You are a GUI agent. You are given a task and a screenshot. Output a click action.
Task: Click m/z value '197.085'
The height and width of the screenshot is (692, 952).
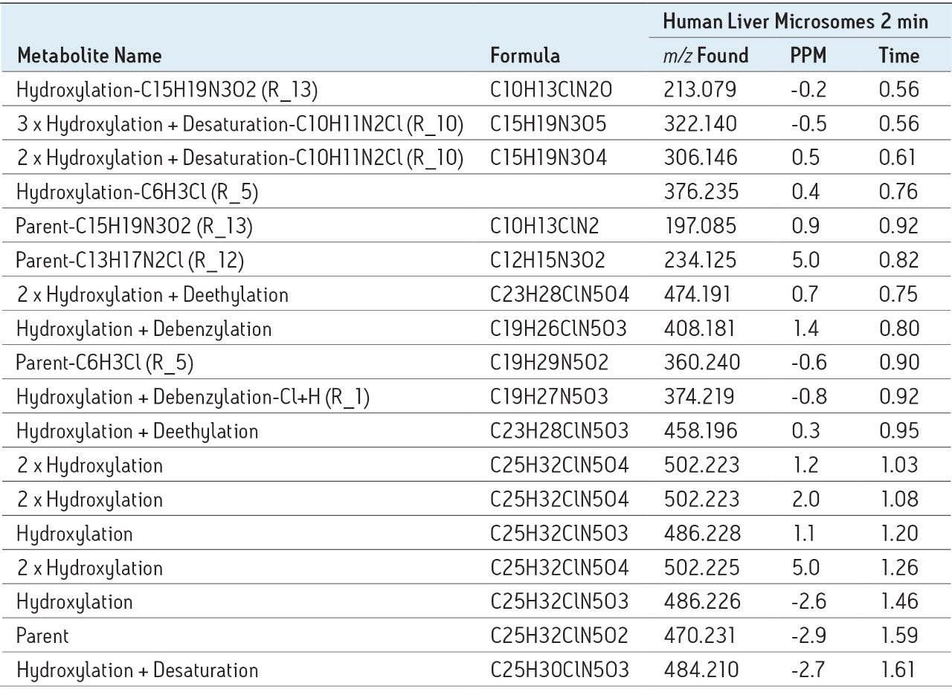(x=699, y=227)
